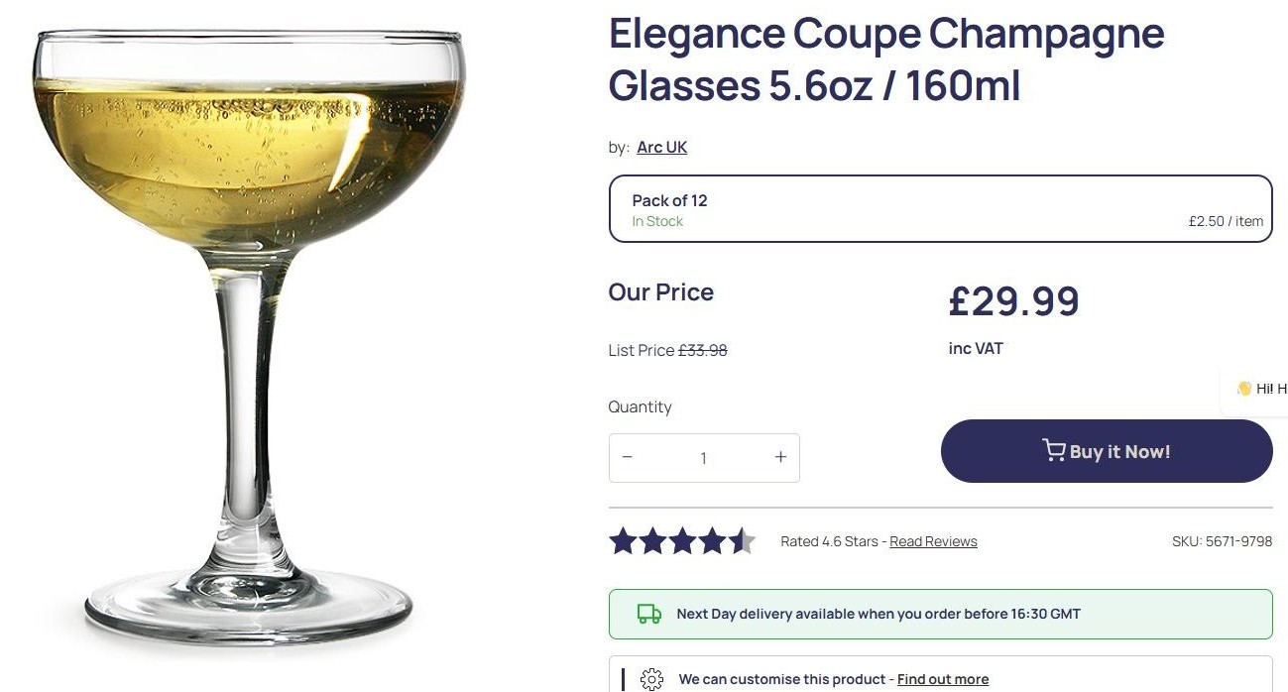Click the delivery truck icon
Image resolution: width=1288 pixels, height=692 pixels.
coord(649,614)
